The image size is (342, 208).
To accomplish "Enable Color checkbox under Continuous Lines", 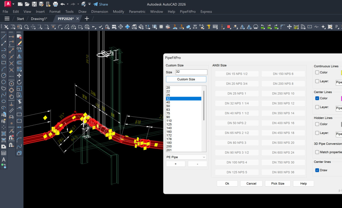I will [x=317, y=73].
